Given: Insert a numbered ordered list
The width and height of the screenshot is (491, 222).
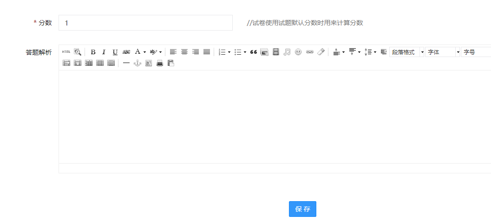Looking at the screenshot, I should 222,52.
